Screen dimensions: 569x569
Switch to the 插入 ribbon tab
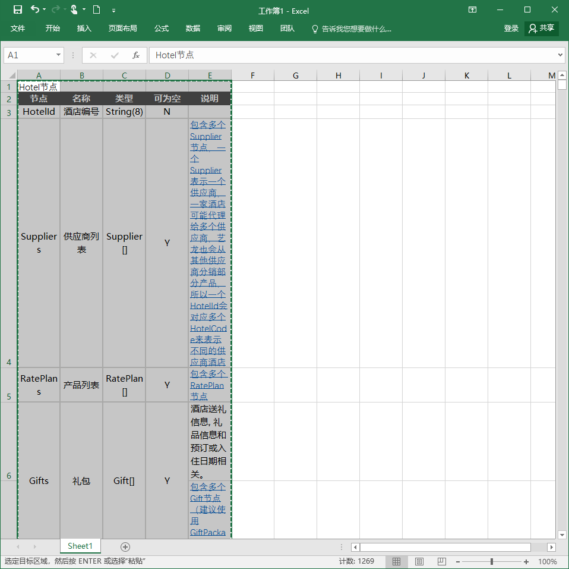coord(84,29)
